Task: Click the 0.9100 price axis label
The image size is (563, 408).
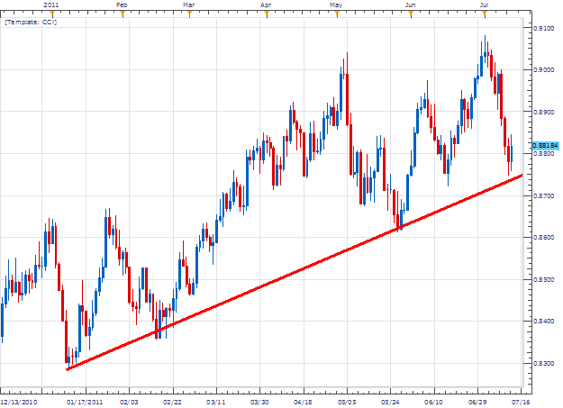Action: (x=543, y=28)
